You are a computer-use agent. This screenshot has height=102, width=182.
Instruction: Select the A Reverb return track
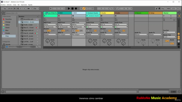[x=141, y=13]
